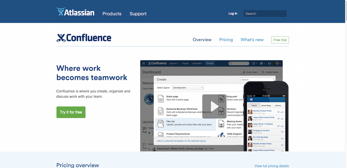Click the Atlassian logo in the header
Screen dimensions: 347x168
[x=75, y=12]
